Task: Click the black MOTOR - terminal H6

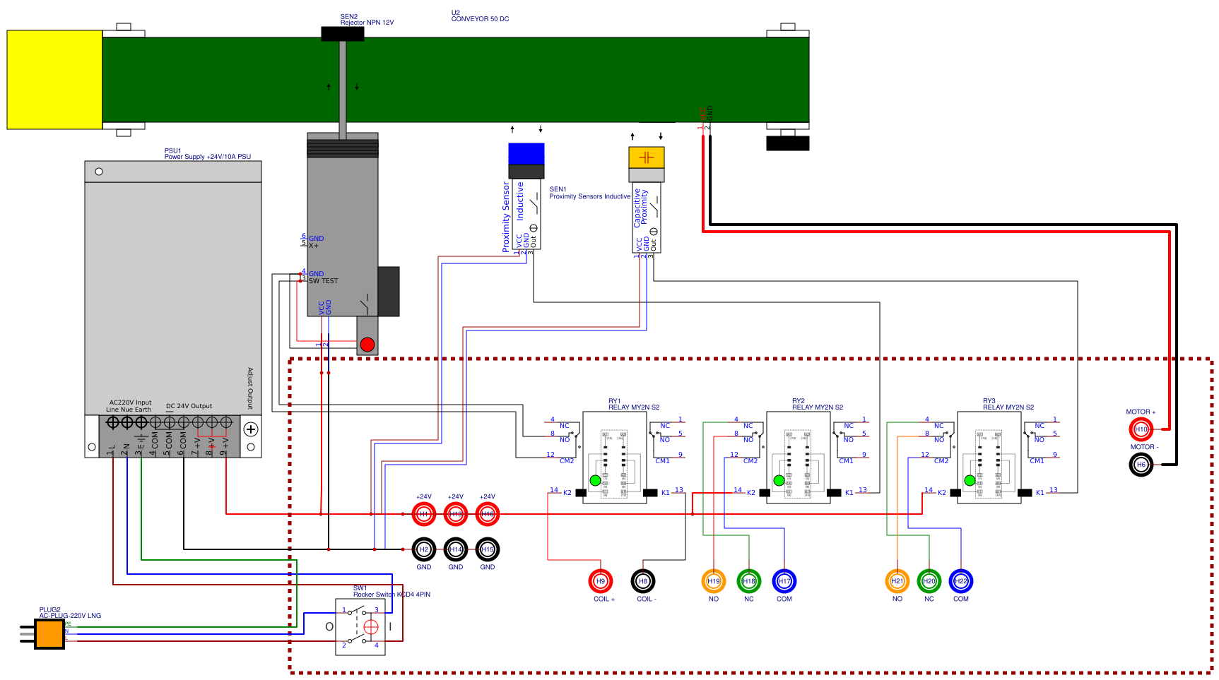Action: pyautogui.click(x=1143, y=465)
